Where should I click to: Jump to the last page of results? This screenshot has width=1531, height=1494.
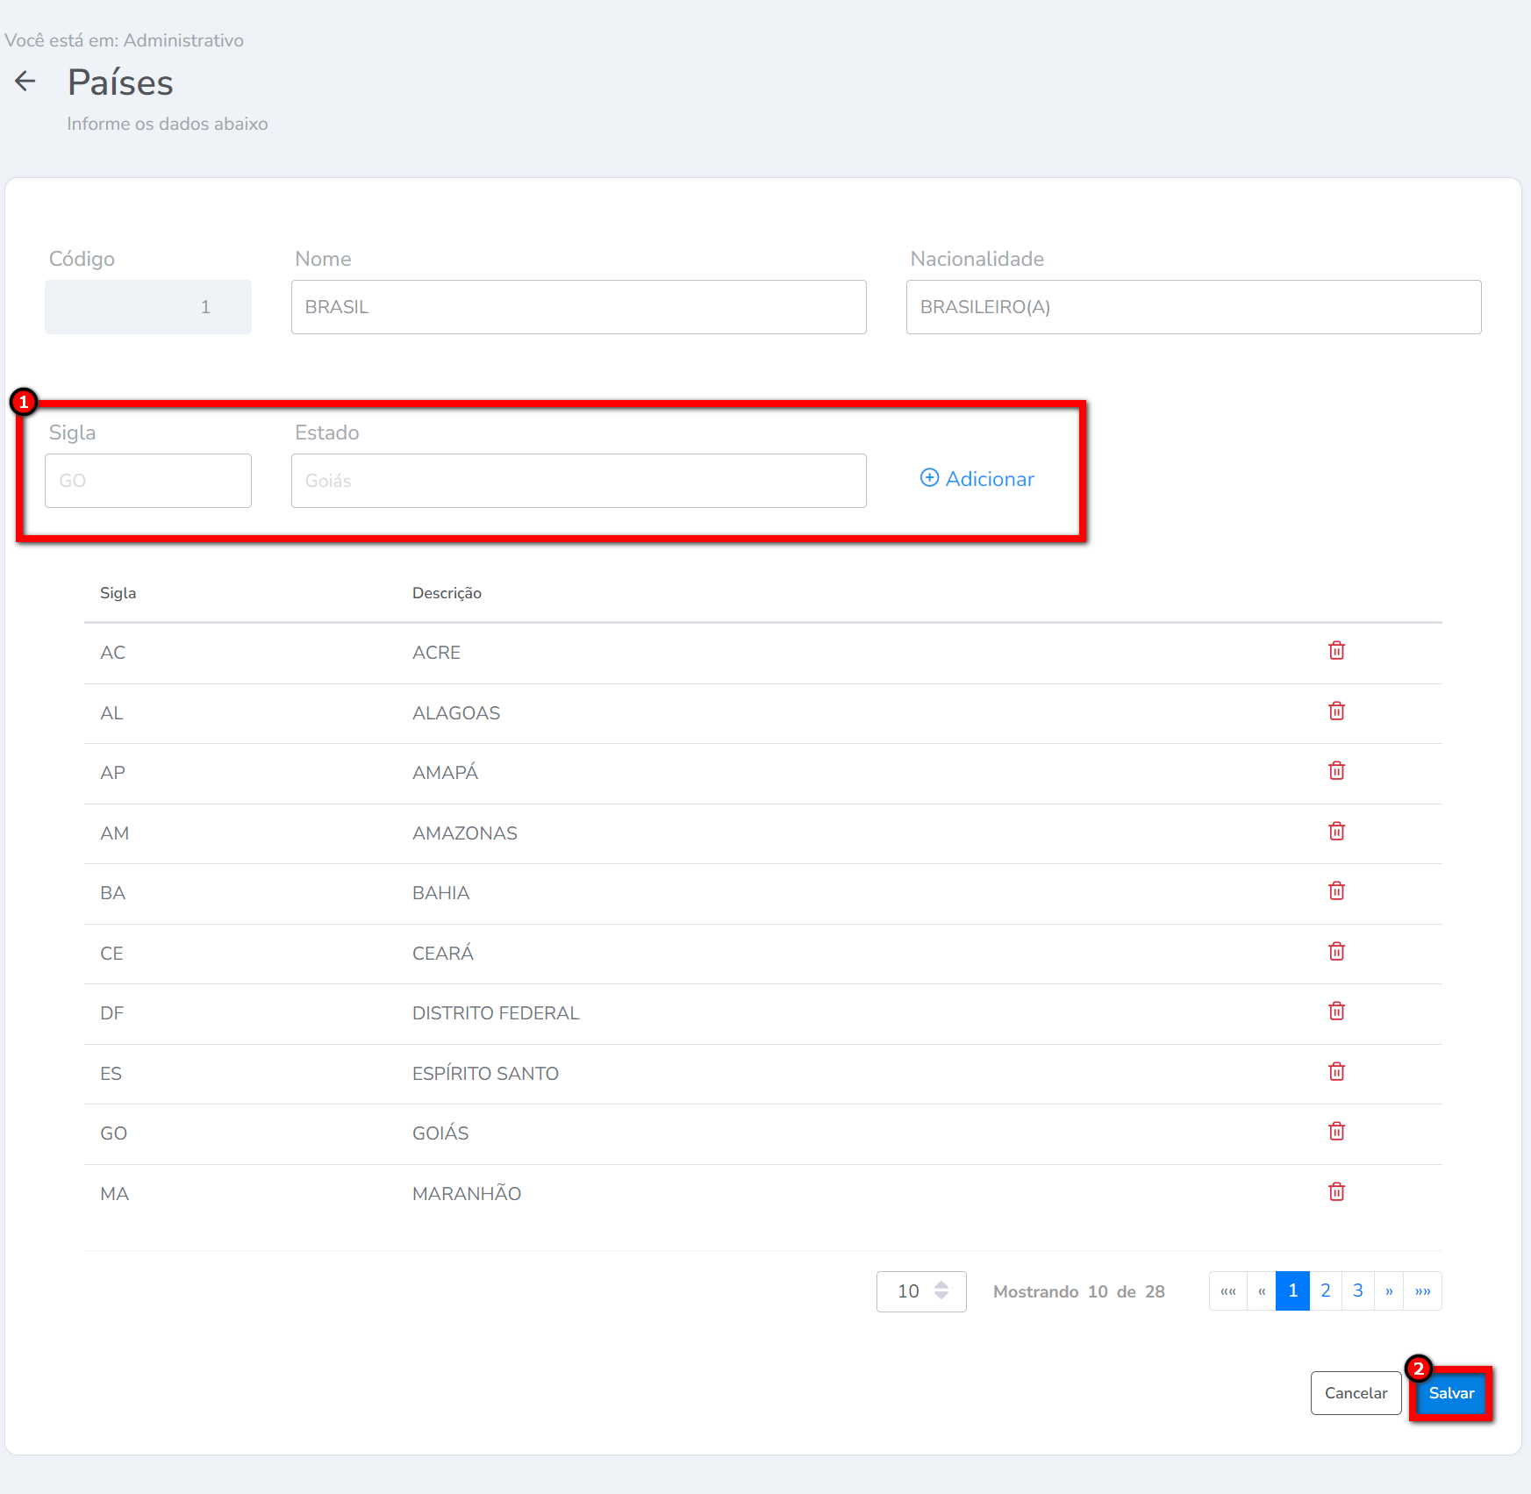(x=1422, y=1291)
